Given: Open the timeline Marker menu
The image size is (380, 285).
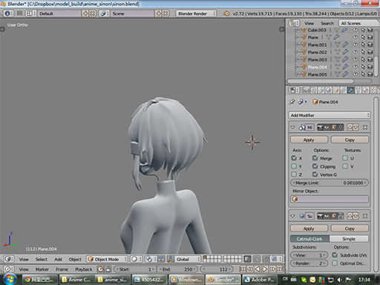Looking at the screenshot, I should tap(42, 269).
